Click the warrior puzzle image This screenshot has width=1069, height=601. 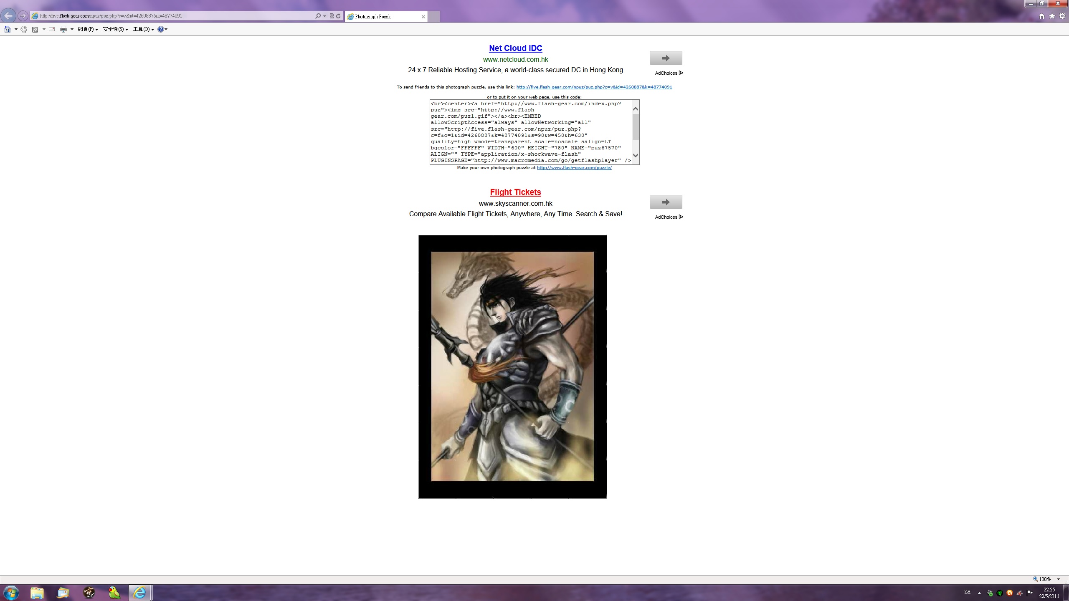(512, 366)
